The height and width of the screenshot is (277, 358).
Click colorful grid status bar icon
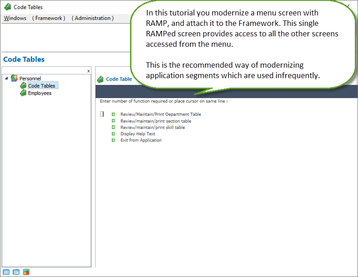tap(26, 272)
